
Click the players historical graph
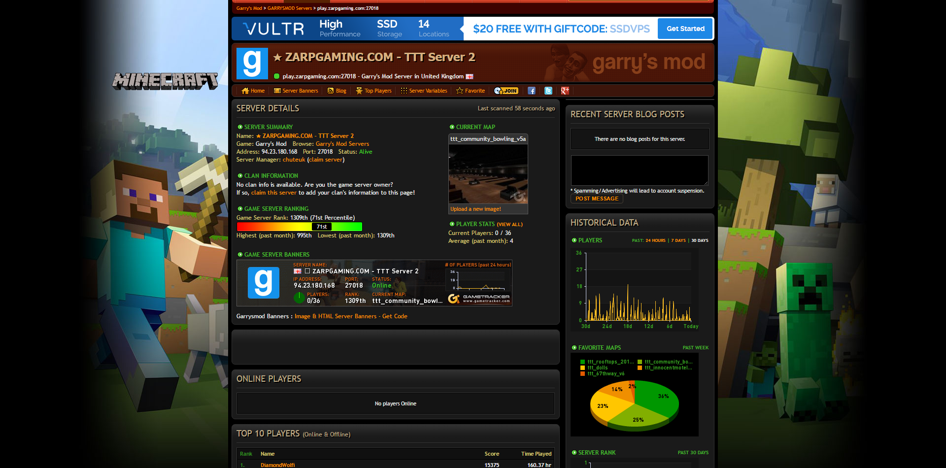point(635,289)
